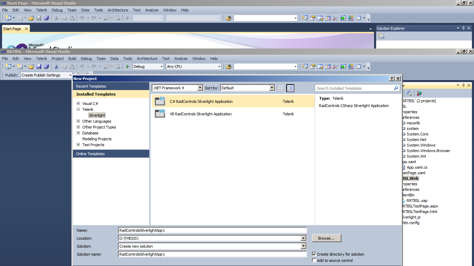
Task: Click Add New Item icon in RRTBSL toolbar
Action: (x=20, y=66)
